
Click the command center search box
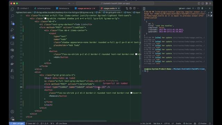tap(115, 3)
